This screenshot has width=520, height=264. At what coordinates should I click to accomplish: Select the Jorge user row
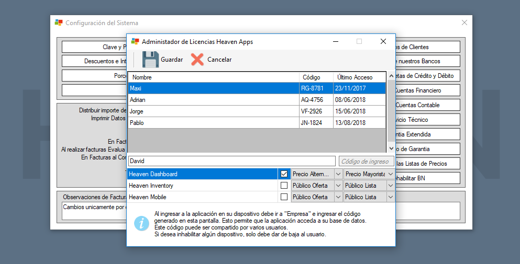tap(257, 111)
